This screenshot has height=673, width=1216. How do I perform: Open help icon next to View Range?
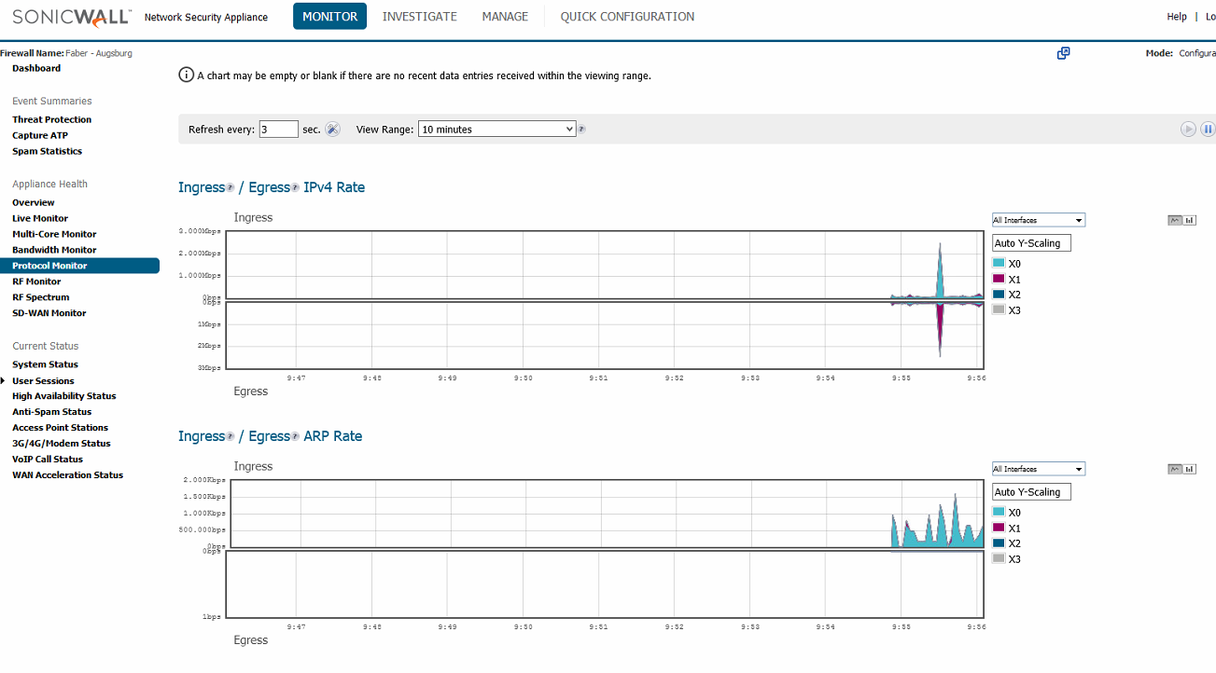pyautogui.click(x=581, y=130)
